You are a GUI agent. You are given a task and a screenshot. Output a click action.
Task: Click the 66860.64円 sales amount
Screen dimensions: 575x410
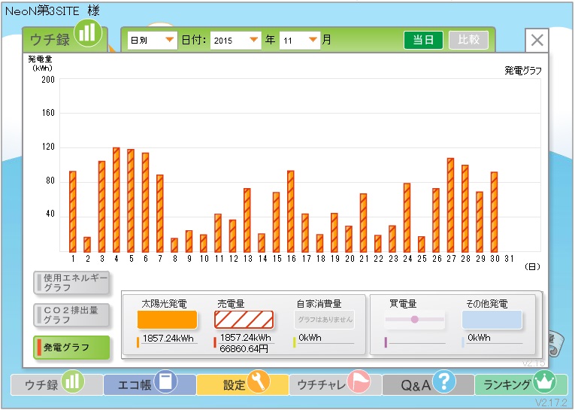pos(244,349)
